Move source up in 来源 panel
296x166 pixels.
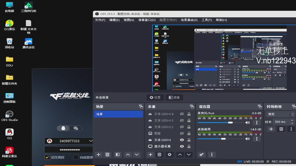point(180,155)
